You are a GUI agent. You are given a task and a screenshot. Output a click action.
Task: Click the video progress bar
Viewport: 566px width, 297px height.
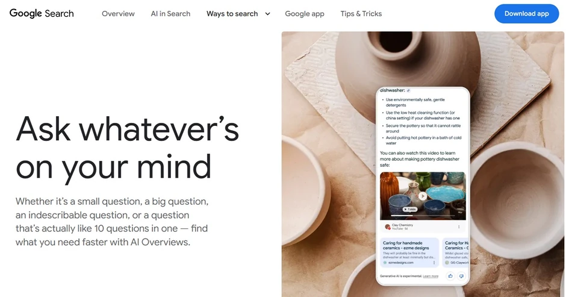click(x=423, y=216)
